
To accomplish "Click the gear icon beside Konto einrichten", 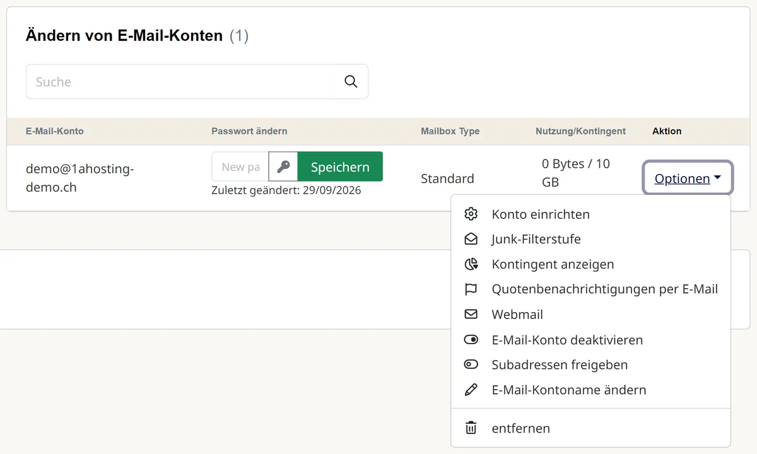I will pos(471,214).
